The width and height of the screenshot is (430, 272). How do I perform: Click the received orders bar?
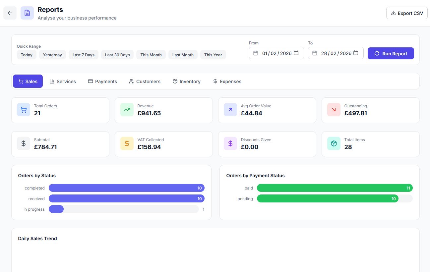(x=127, y=198)
